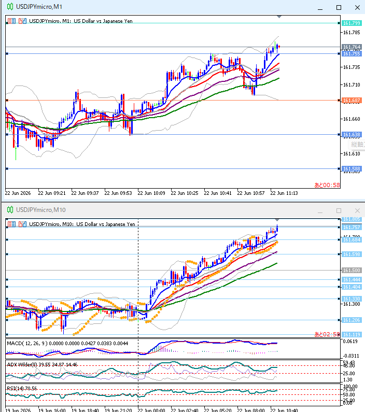Select the 161.206 price label in M10 chart
This screenshot has height=412, width=365.
(352, 320)
